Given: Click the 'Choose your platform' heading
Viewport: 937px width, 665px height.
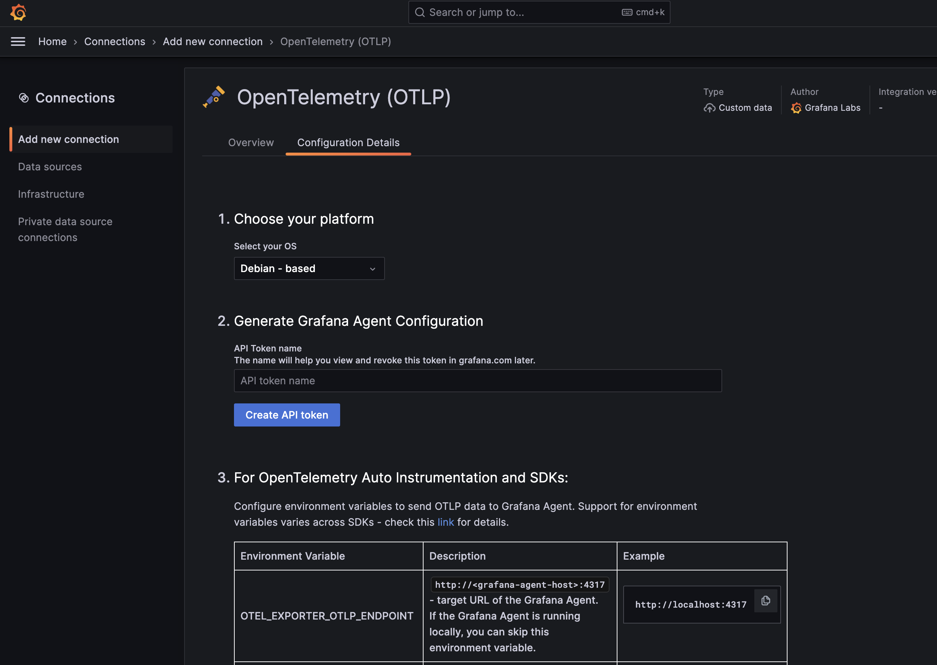Looking at the screenshot, I should [304, 219].
